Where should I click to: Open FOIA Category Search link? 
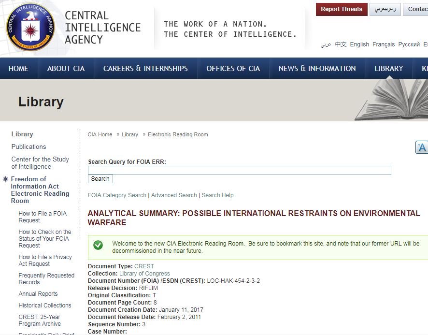pos(117,195)
